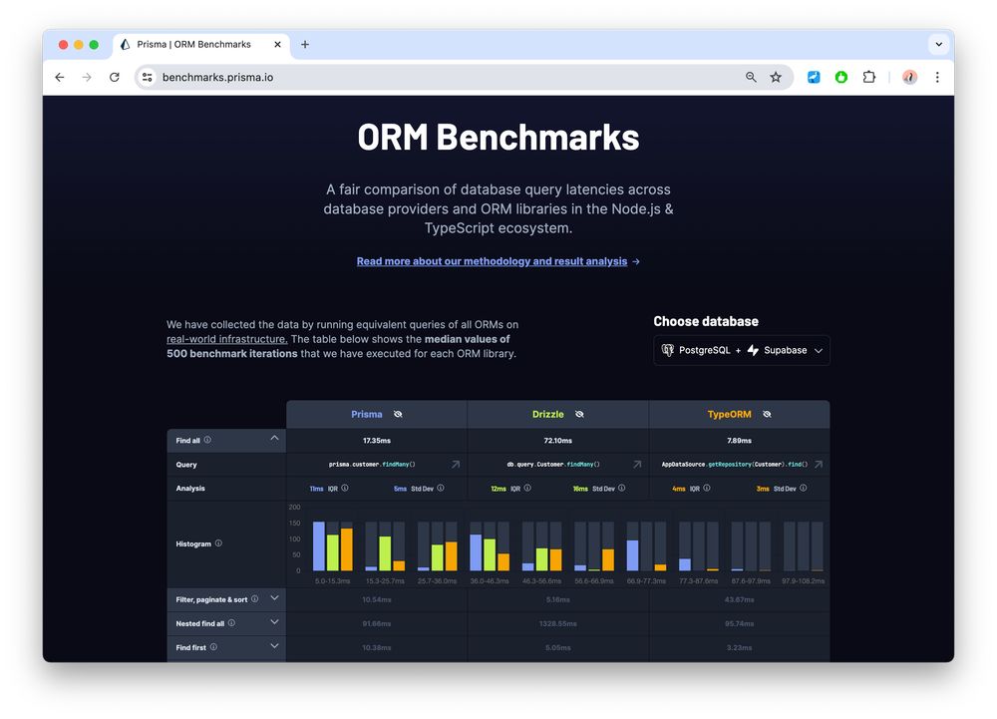Minimize the browser window with yellow button
The height and width of the screenshot is (719, 997).
click(x=78, y=45)
